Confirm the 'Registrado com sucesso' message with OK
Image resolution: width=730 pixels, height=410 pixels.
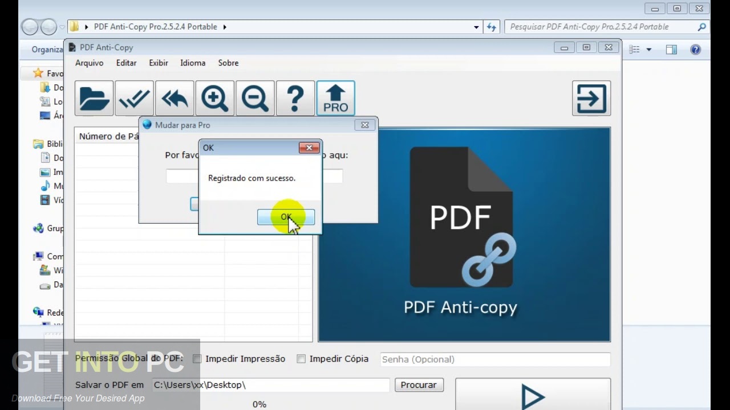(286, 217)
